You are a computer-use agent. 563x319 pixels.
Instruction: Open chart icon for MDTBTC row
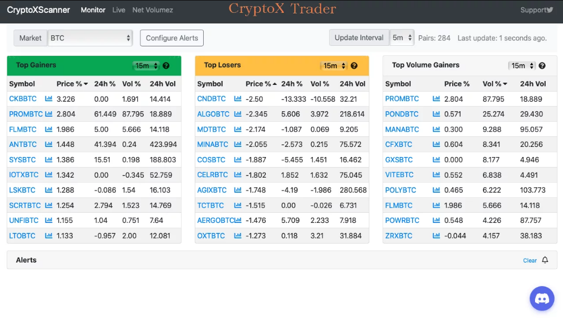point(237,129)
